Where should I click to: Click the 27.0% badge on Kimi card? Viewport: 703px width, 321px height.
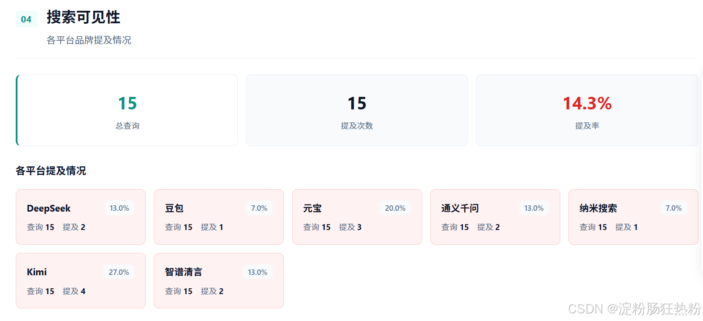coord(119,272)
